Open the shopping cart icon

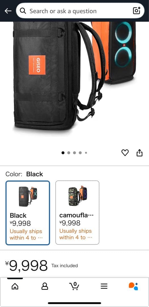74,286
